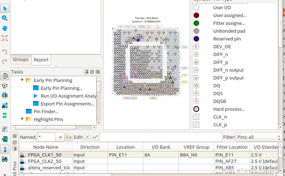The height and width of the screenshot is (176, 285).
Task: Click the Reserved pin purple swatch
Action: 196,39
